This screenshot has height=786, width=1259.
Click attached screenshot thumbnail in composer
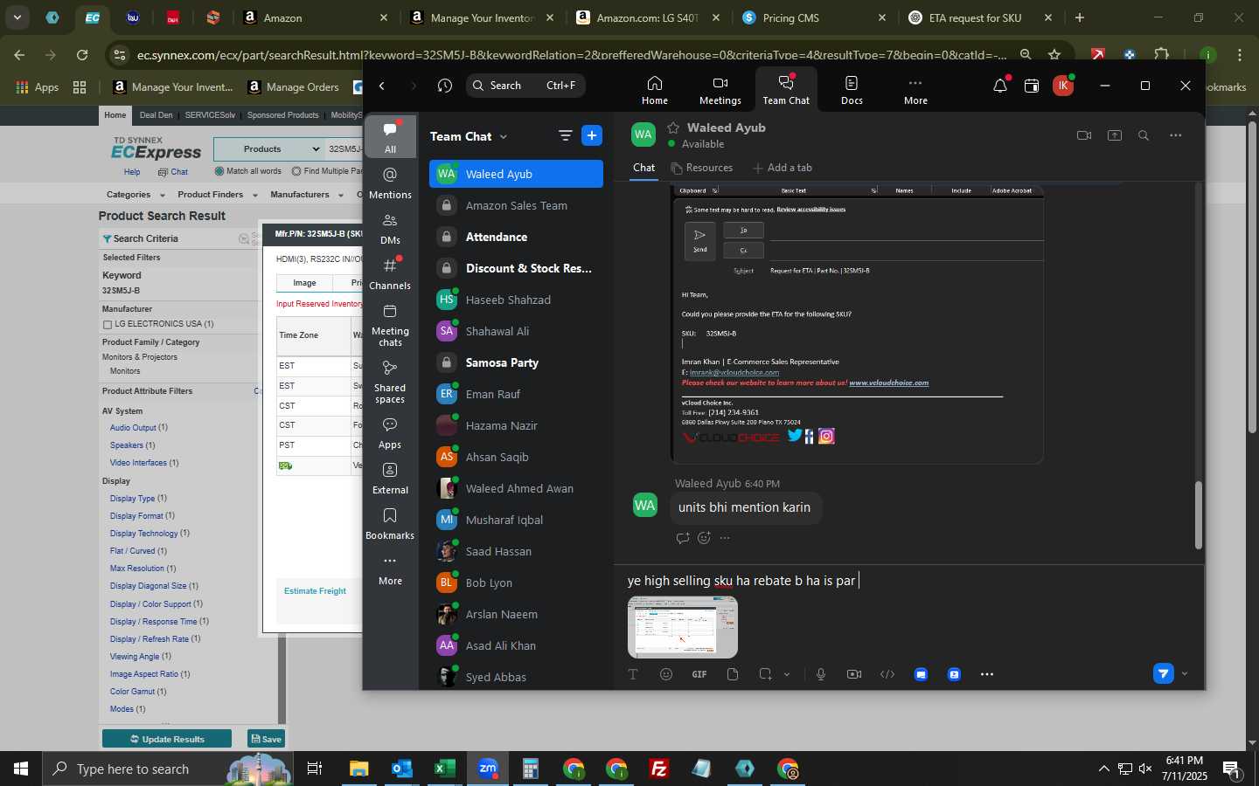coord(682,627)
